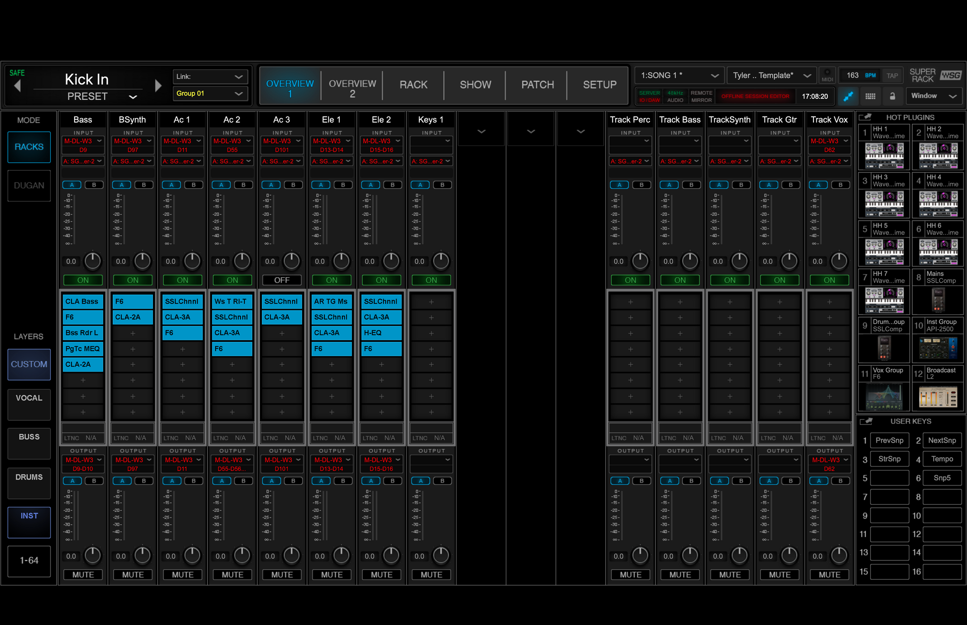Open Inst Group API-2500 hot plugin

pos(938,348)
